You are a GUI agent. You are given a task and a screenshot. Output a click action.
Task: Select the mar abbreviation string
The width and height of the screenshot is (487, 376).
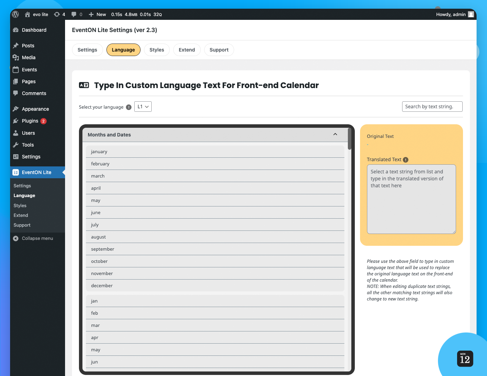[x=215, y=325]
